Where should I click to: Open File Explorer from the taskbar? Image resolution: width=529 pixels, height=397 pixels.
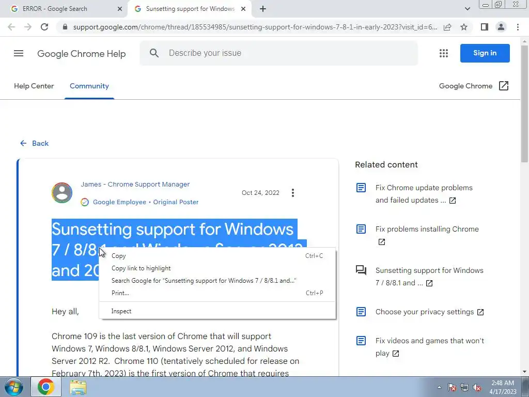pyautogui.click(x=78, y=387)
